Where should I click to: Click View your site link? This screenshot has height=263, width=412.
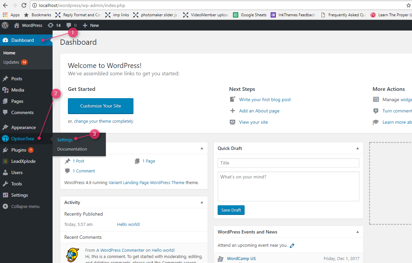point(253,122)
